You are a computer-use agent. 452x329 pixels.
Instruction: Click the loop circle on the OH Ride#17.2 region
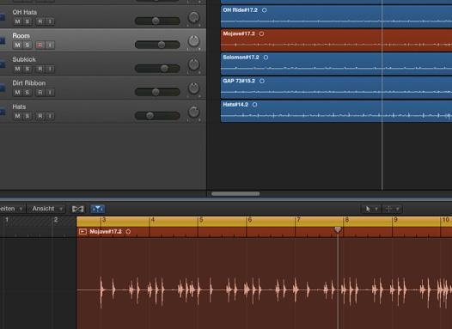pyautogui.click(x=265, y=10)
